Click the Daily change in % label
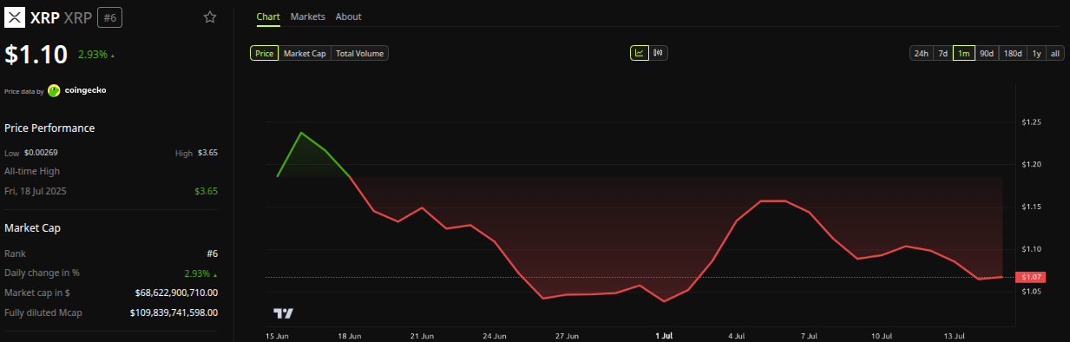Viewport: 1070px width, 342px height. point(41,273)
